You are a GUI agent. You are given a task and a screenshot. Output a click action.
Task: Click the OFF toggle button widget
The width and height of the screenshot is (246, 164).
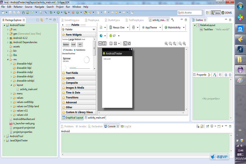pyautogui.click(x=80, y=45)
